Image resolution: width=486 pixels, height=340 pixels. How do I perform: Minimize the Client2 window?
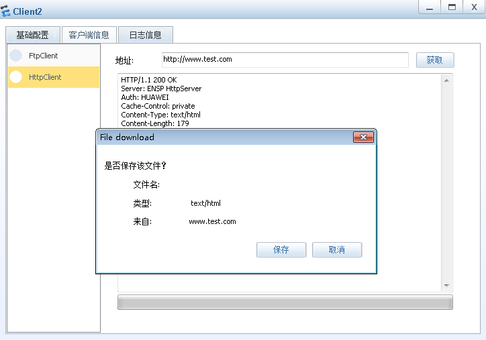430,7
